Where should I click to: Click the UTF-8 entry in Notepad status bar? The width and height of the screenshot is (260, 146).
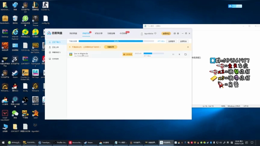(246, 106)
